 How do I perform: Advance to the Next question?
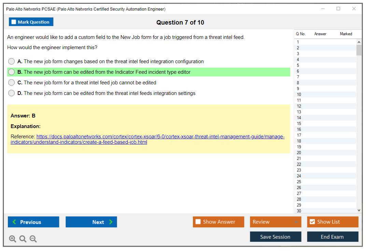pos(91,222)
